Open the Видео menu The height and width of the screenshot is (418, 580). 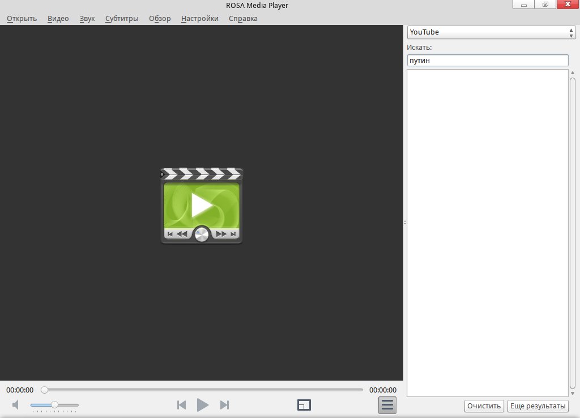58,18
